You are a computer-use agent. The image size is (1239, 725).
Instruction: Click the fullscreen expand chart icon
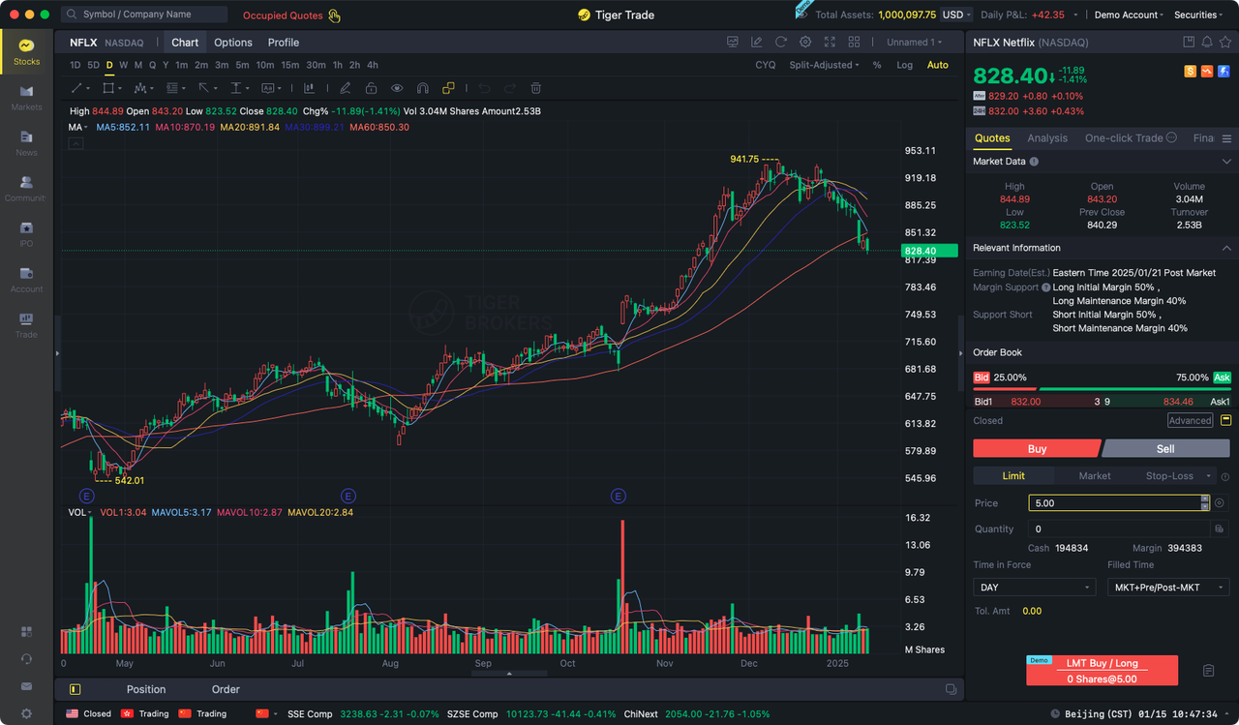pyautogui.click(x=830, y=43)
